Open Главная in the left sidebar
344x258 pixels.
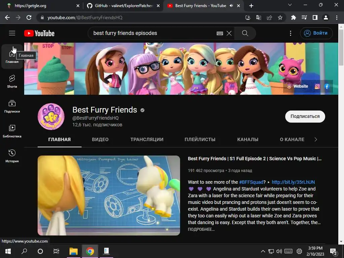pos(12,56)
